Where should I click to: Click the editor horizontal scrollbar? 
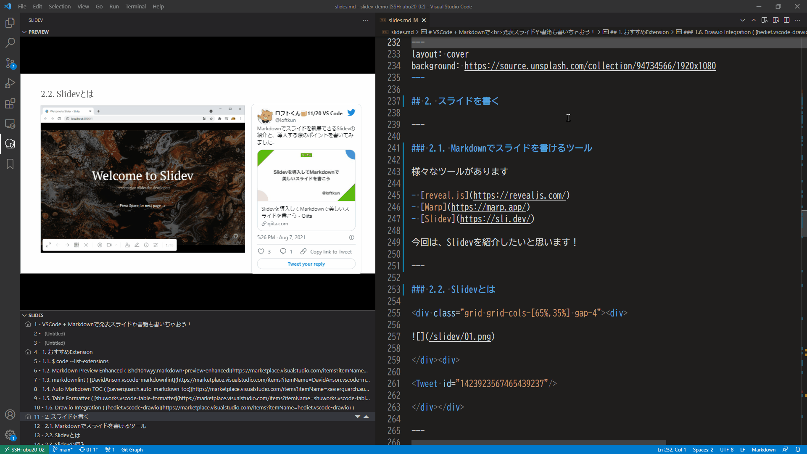(538, 442)
